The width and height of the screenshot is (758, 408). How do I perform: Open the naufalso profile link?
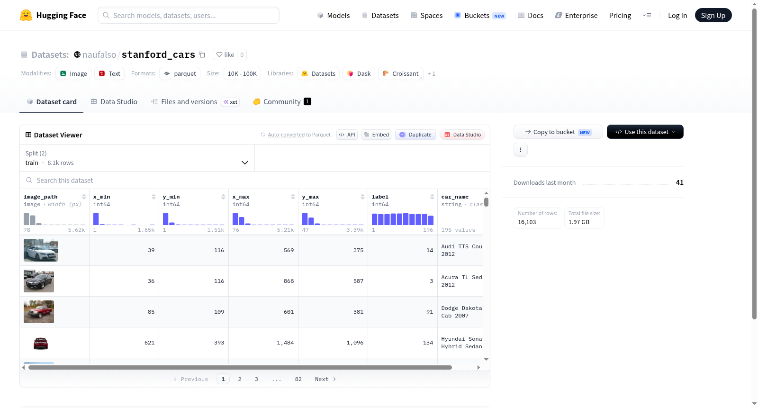(99, 54)
